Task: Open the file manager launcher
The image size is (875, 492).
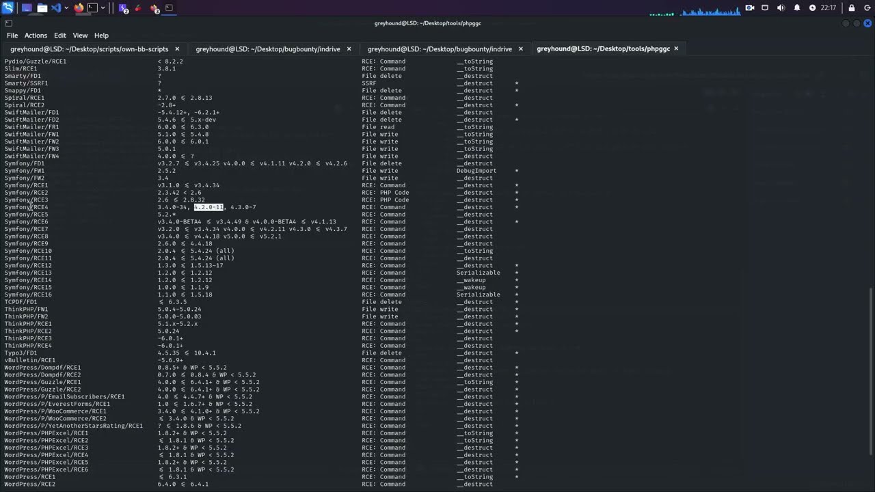Action: click(x=42, y=8)
